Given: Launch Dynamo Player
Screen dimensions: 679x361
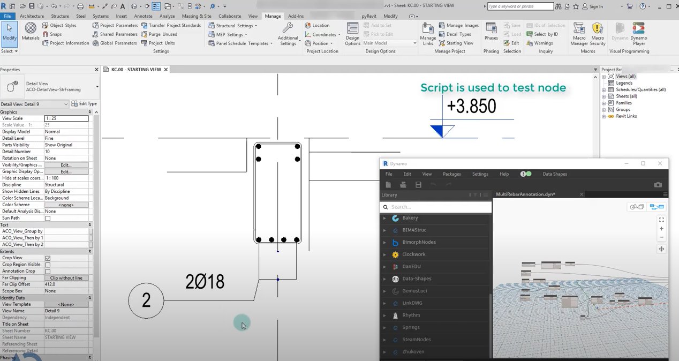Looking at the screenshot, I should point(638,34).
